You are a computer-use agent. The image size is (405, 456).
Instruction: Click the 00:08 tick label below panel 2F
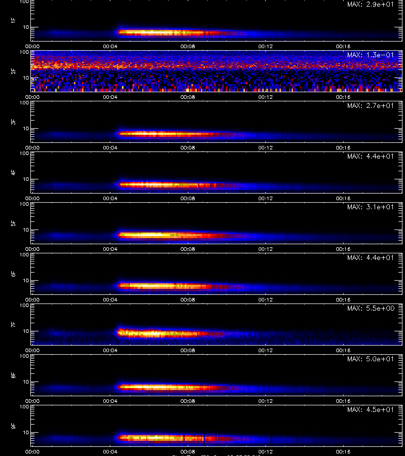pos(188,97)
